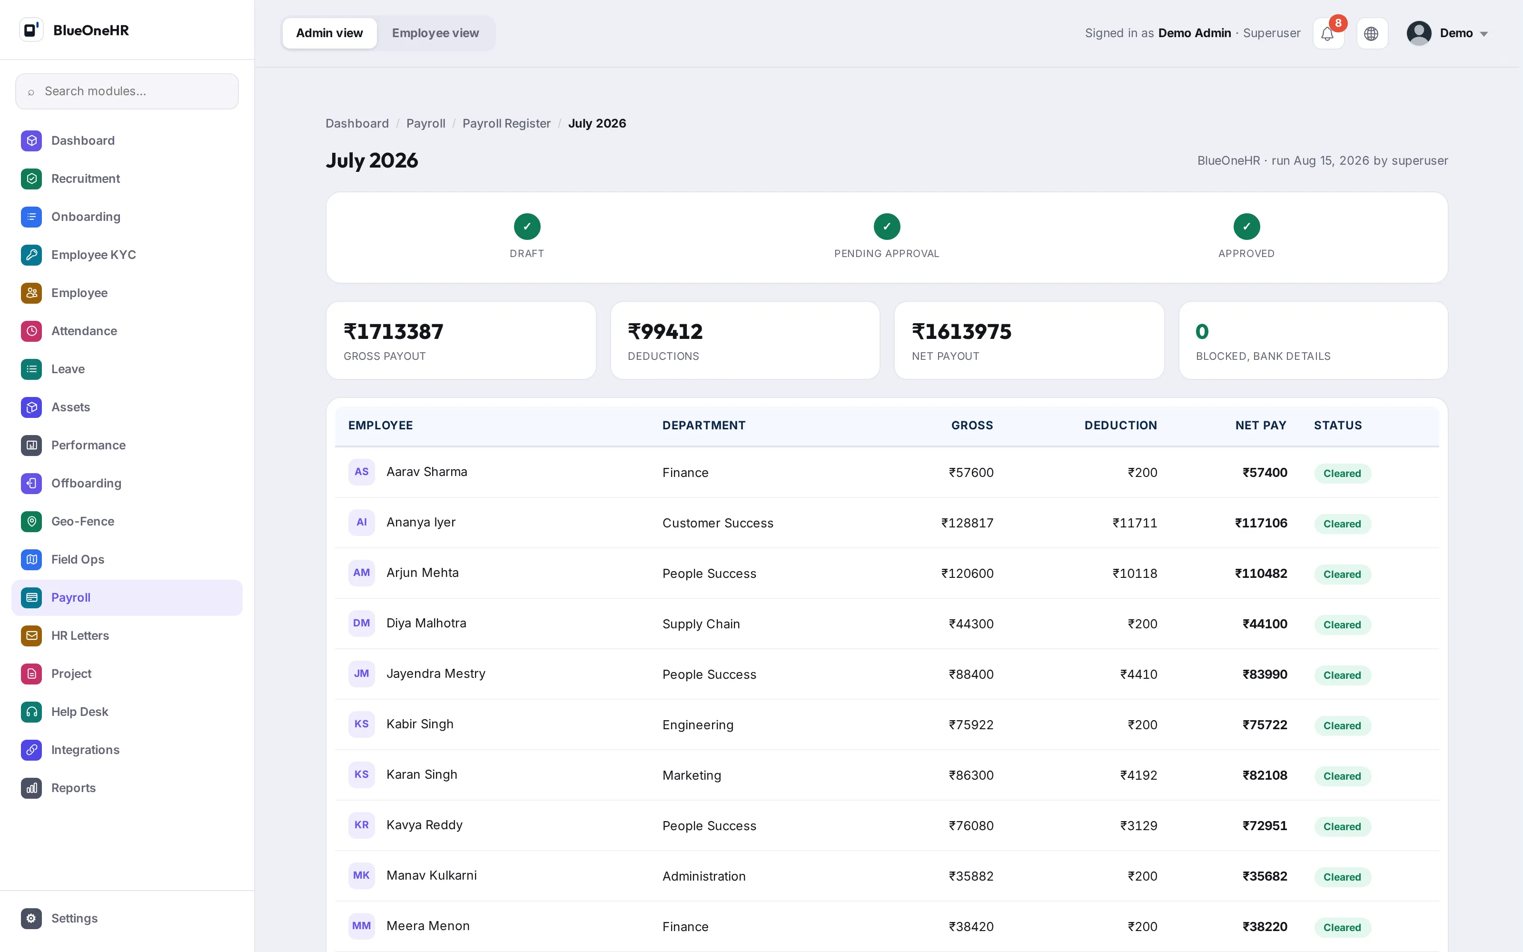Image resolution: width=1523 pixels, height=952 pixels.
Task: Open Assets box icon
Action: pyautogui.click(x=31, y=407)
